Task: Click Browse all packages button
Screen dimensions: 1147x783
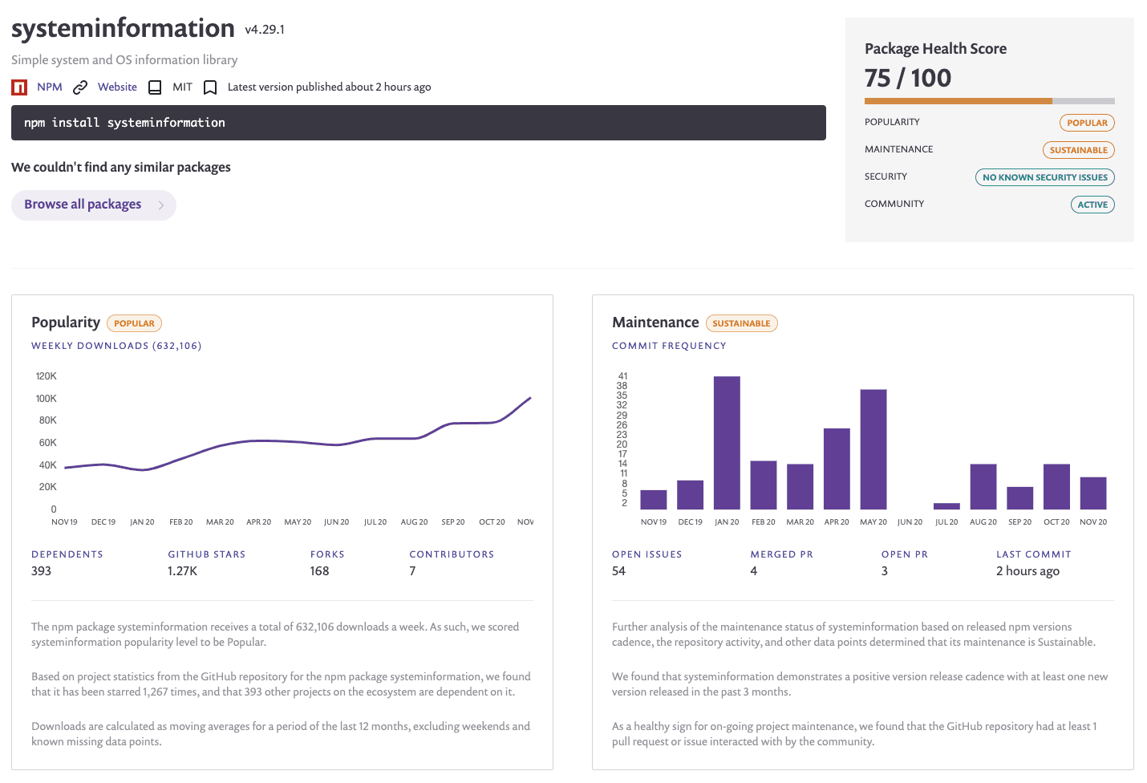Action: pyautogui.click(x=83, y=205)
